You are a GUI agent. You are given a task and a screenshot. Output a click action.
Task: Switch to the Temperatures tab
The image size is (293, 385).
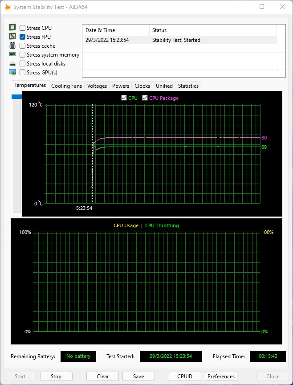pyautogui.click(x=30, y=85)
